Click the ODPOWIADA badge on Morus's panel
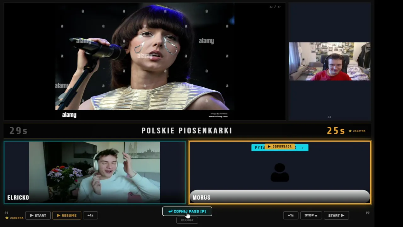This screenshot has width=403, height=227. (x=280, y=147)
